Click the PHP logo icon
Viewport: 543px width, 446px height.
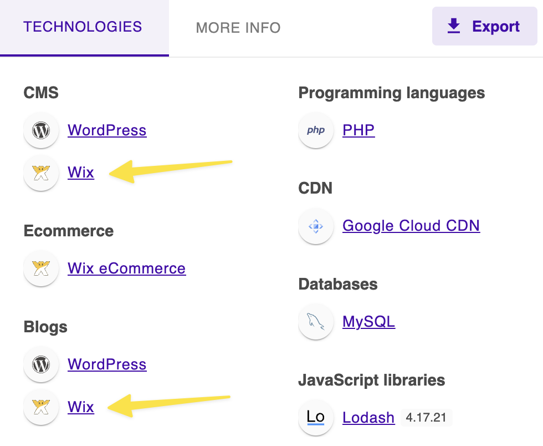pos(316,130)
